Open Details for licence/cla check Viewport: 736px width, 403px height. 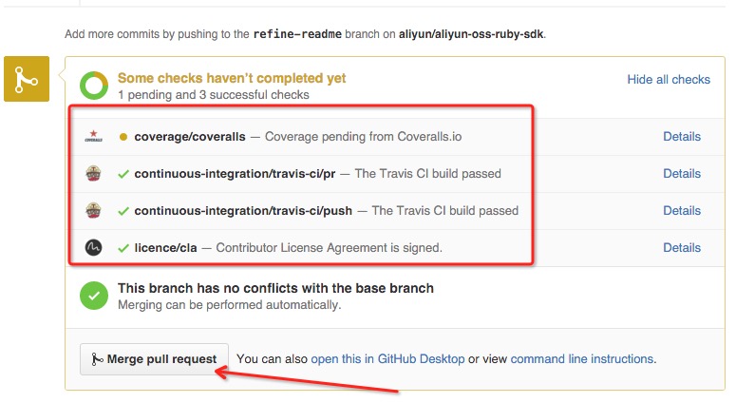coord(682,248)
